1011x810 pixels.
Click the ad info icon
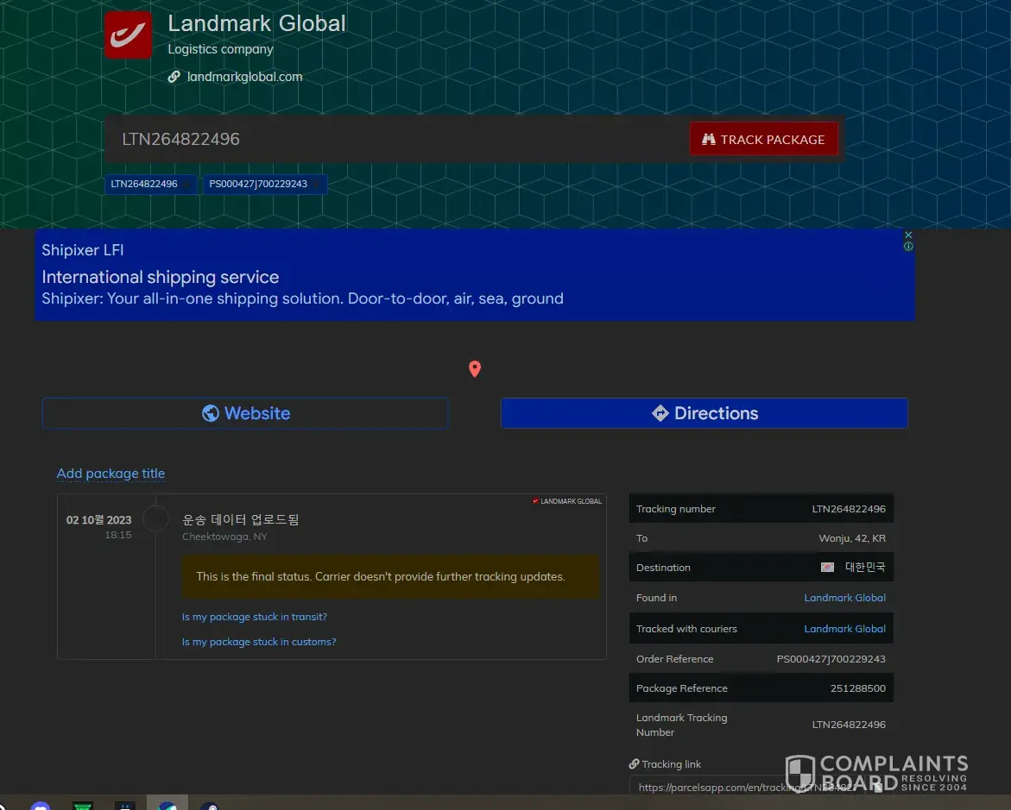[x=908, y=247]
